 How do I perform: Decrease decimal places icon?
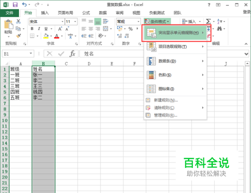(x=127, y=36)
